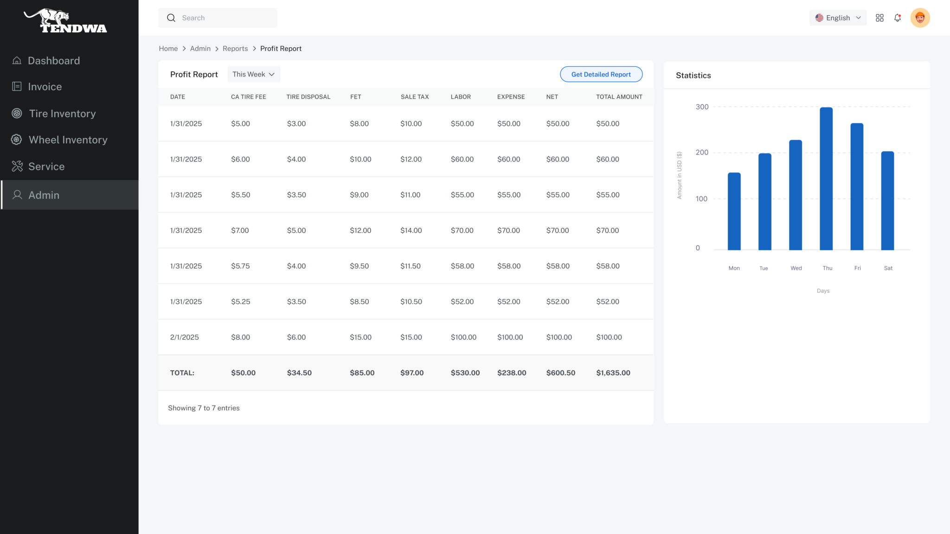Image resolution: width=950 pixels, height=534 pixels.
Task: Click the Admin user icon in sidebar
Action: click(x=17, y=195)
